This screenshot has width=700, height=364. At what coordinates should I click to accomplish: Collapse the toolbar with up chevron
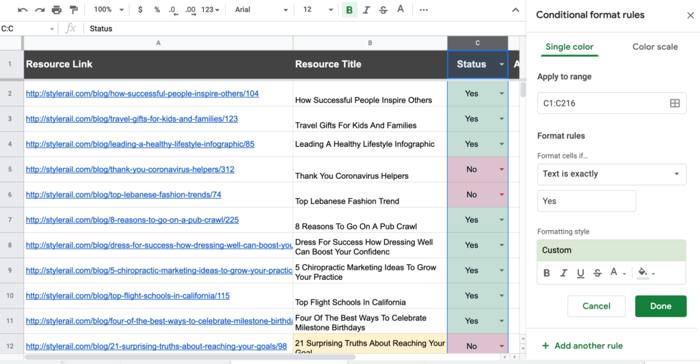point(515,10)
